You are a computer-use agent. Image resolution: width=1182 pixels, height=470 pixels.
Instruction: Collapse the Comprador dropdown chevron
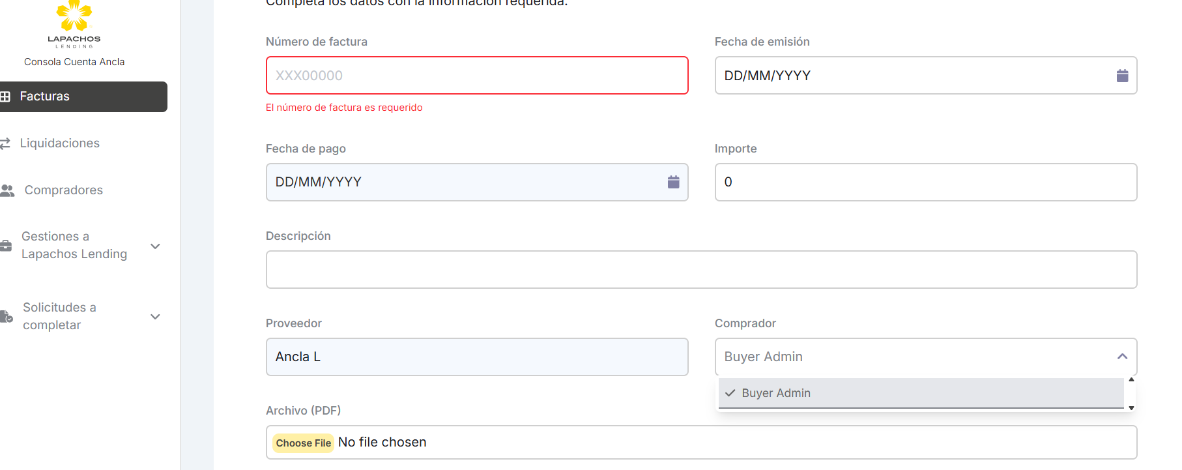(x=1121, y=357)
